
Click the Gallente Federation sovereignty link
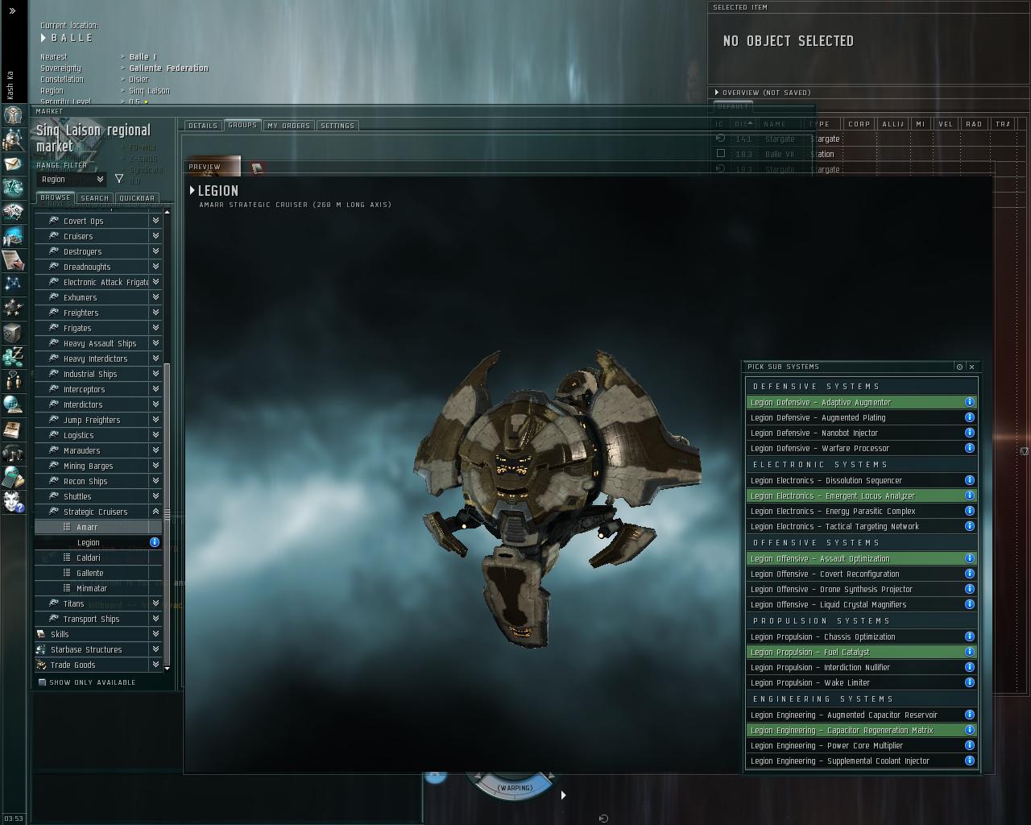pos(169,68)
